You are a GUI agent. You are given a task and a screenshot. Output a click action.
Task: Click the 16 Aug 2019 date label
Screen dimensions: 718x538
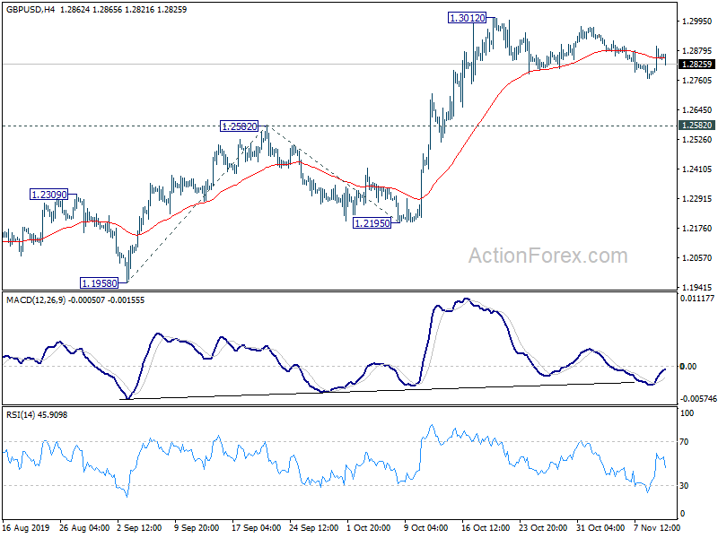[26, 527]
